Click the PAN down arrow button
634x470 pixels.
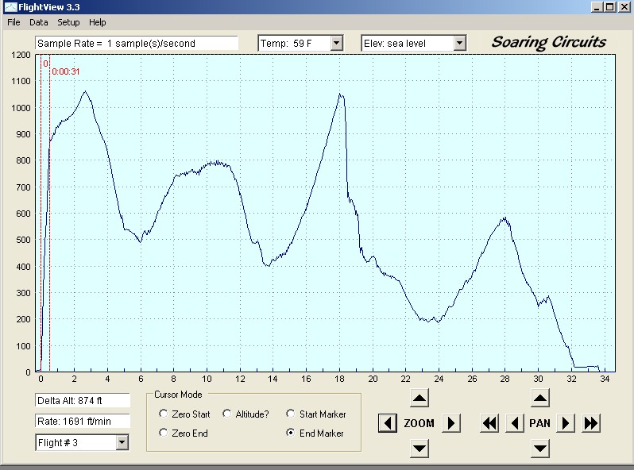pyautogui.click(x=539, y=449)
